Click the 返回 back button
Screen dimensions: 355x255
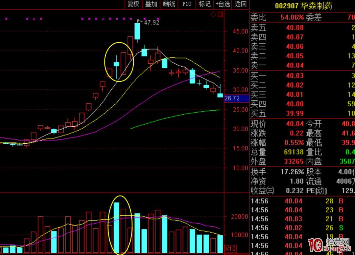(240, 4)
